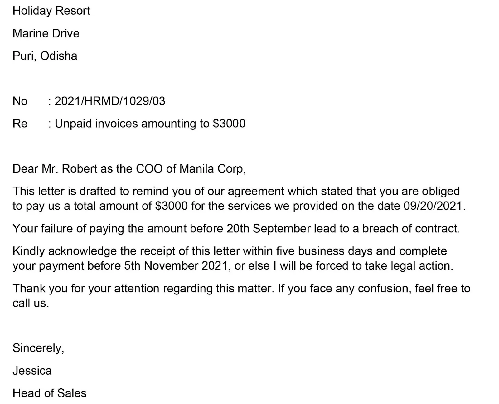499x404 pixels.
Task: Click the 'Holiday Resort' header line
Action: click(51, 11)
